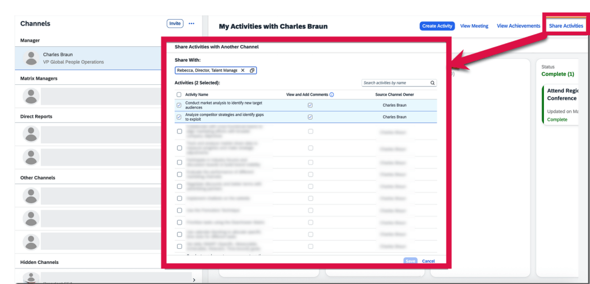Click the first Direct Reports avatar
590x284 pixels.
point(30,134)
